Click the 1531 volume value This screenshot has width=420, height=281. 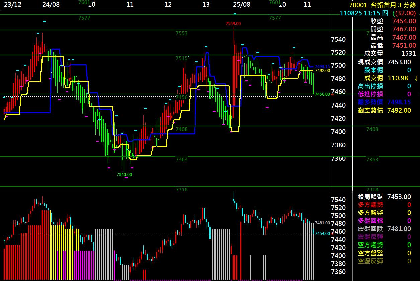tap(408, 53)
